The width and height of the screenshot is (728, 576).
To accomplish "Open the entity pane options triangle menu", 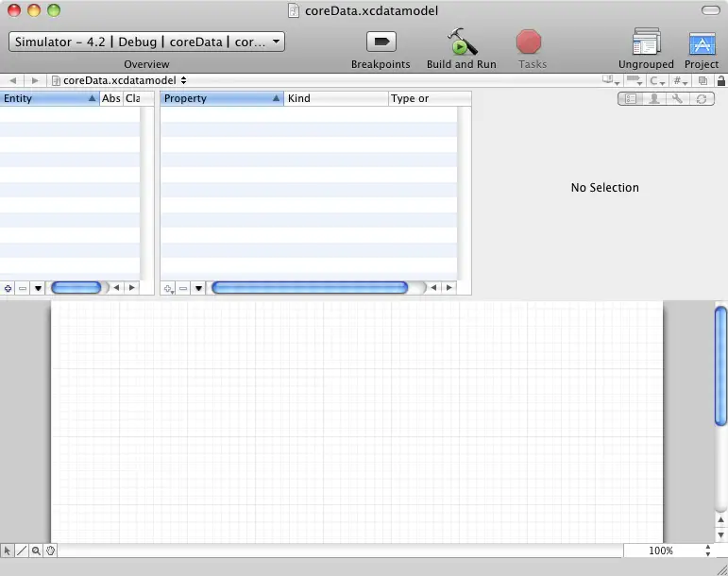I will [38, 288].
